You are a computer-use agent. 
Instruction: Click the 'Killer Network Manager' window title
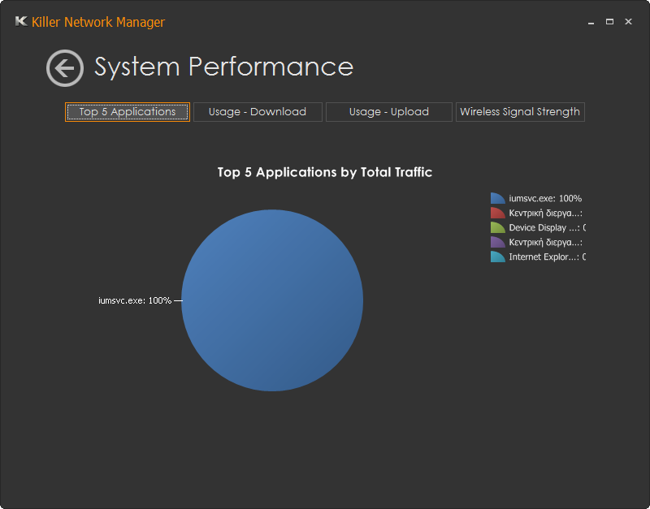(98, 22)
